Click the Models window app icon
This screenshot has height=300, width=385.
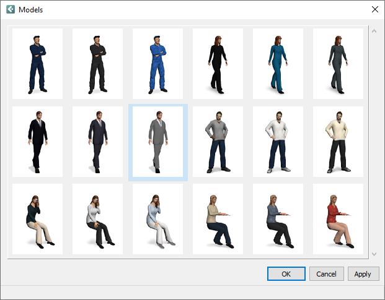(10, 9)
